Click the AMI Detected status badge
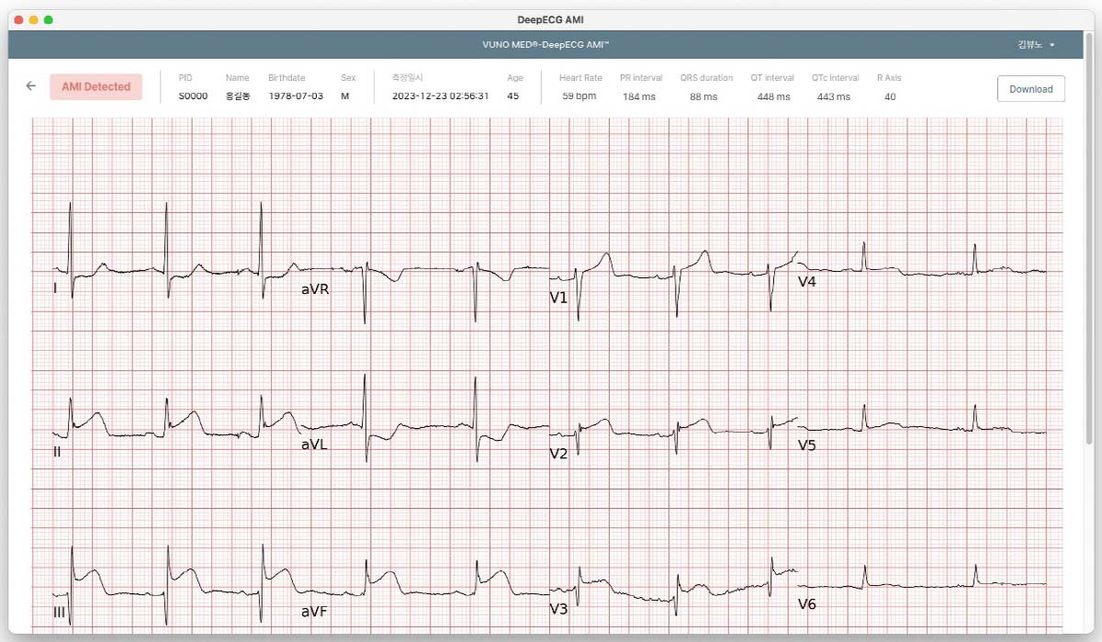The height and width of the screenshot is (642, 1102). [x=96, y=87]
